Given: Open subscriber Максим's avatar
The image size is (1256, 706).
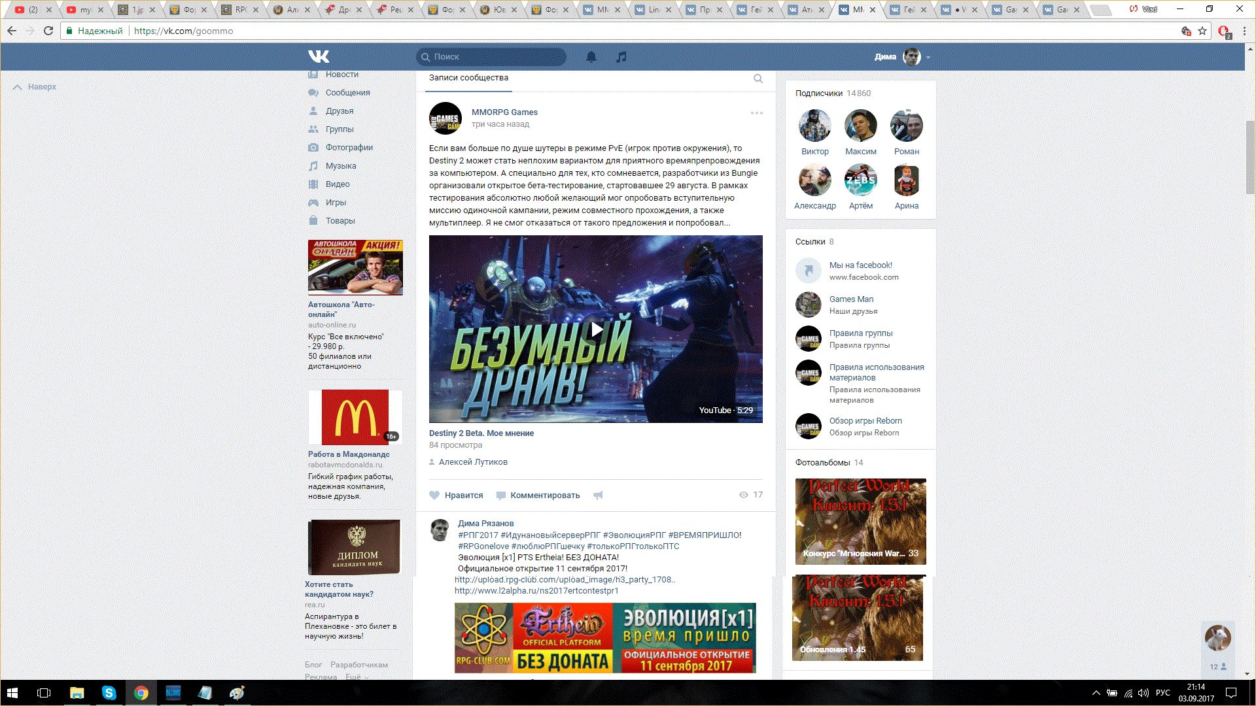Looking at the screenshot, I should (x=860, y=126).
